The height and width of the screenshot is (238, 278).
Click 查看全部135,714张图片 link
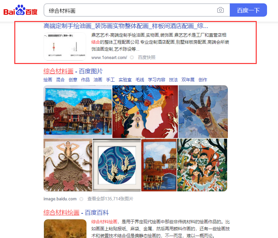pyautogui.click(x=110, y=199)
